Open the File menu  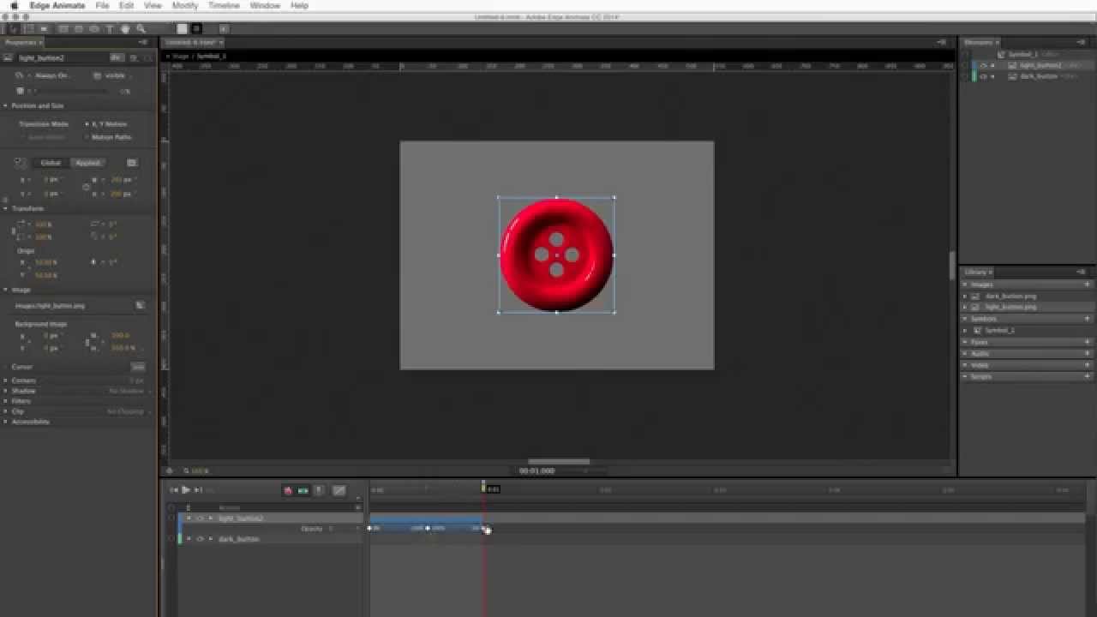(102, 5)
